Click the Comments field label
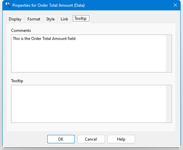 click(x=21, y=31)
